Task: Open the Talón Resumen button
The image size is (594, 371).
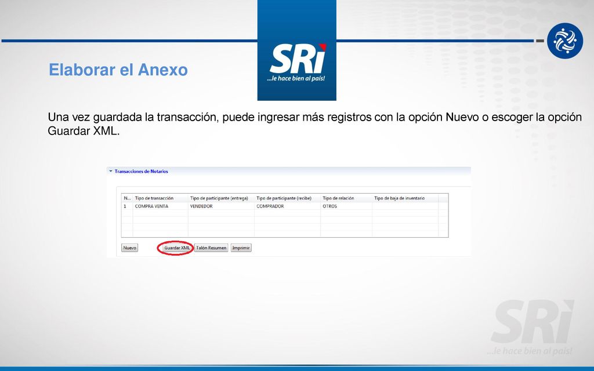Action: click(x=211, y=248)
